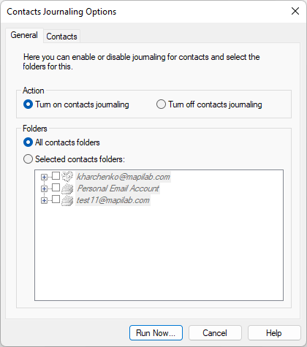Select the Personal Email Account tree label
Image resolution: width=307 pixels, height=347 pixels.
tap(118, 188)
